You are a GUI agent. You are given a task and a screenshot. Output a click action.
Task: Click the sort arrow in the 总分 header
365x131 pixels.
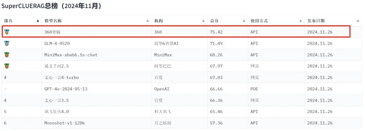243,21
